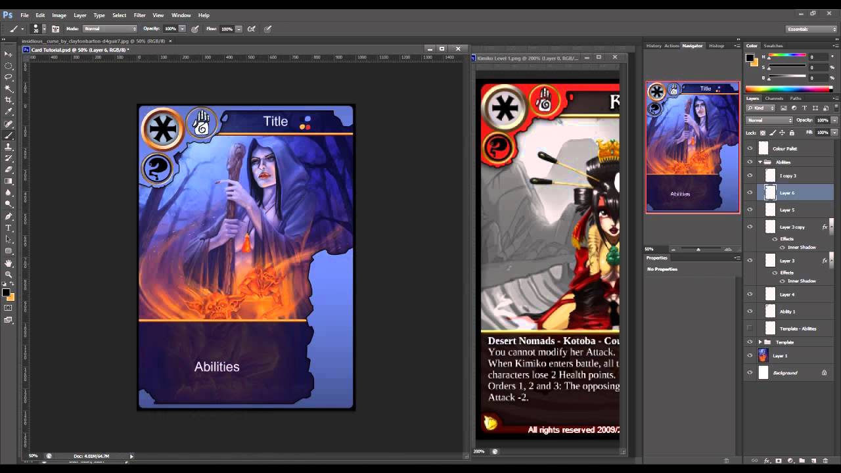Hide the Background layer
The image size is (841, 473).
pyautogui.click(x=750, y=372)
